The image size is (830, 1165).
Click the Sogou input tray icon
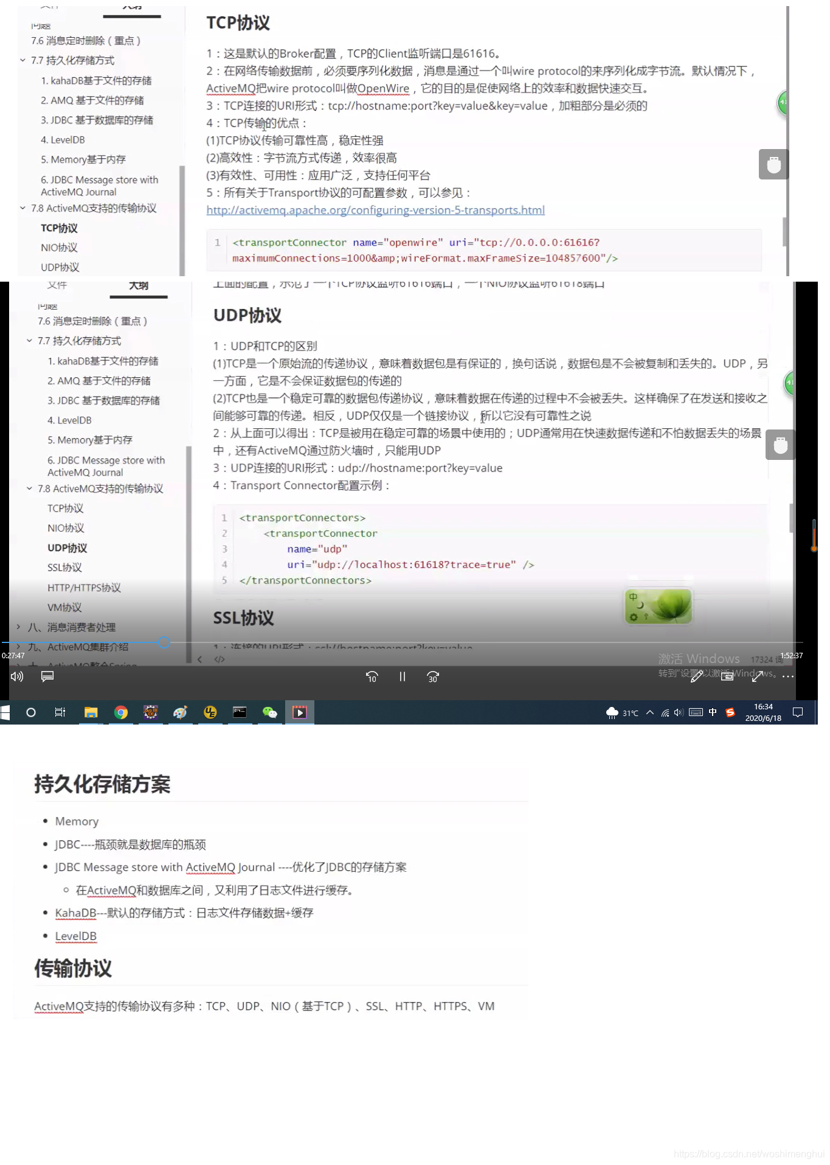point(730,712)
